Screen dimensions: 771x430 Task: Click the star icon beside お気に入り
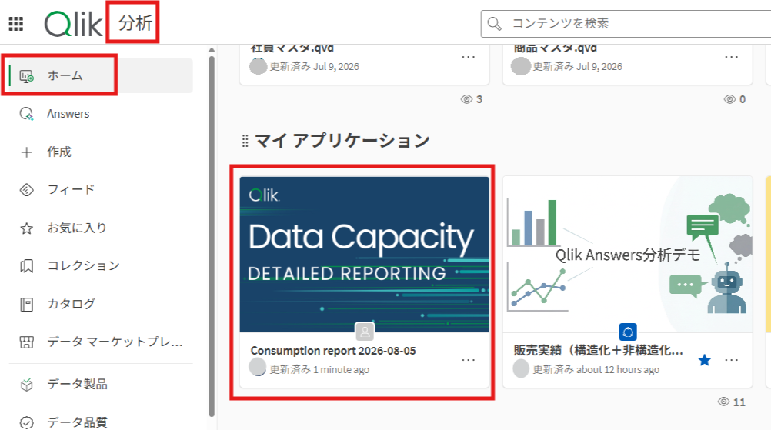click(x=27, y=228)
